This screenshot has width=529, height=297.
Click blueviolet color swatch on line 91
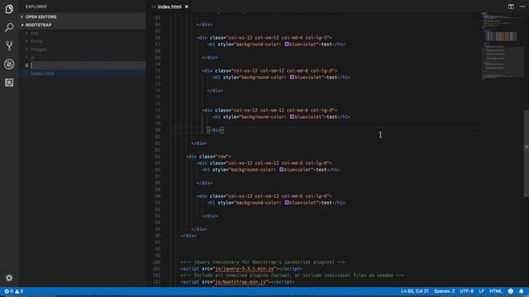pos(287,203)
